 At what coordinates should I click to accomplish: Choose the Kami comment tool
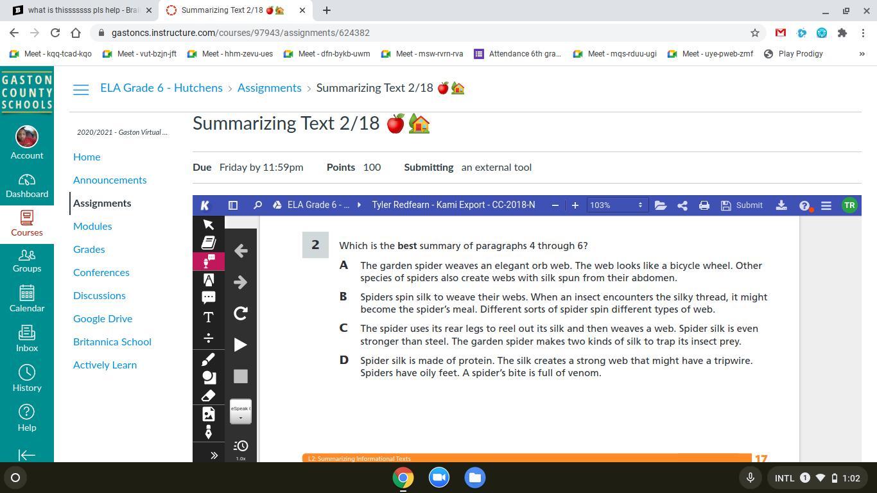209,298
